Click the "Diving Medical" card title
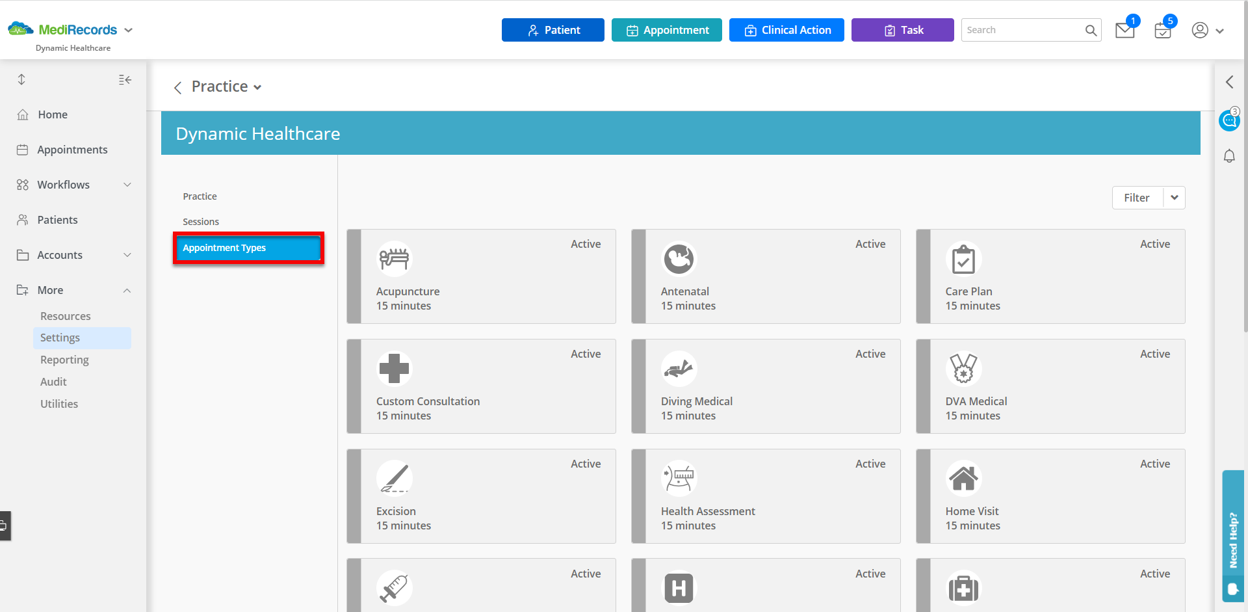 coord(697,401)
